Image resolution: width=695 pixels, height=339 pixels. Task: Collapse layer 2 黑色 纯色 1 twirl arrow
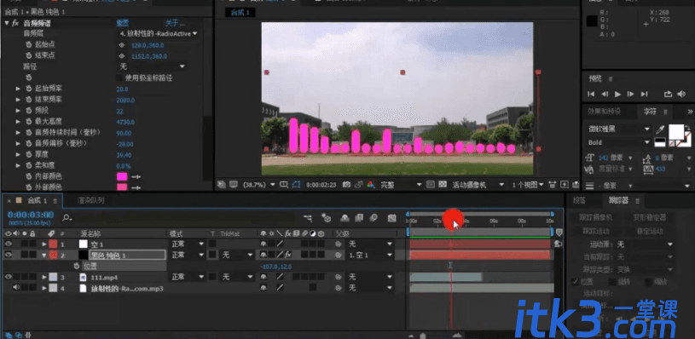point(43,256)
